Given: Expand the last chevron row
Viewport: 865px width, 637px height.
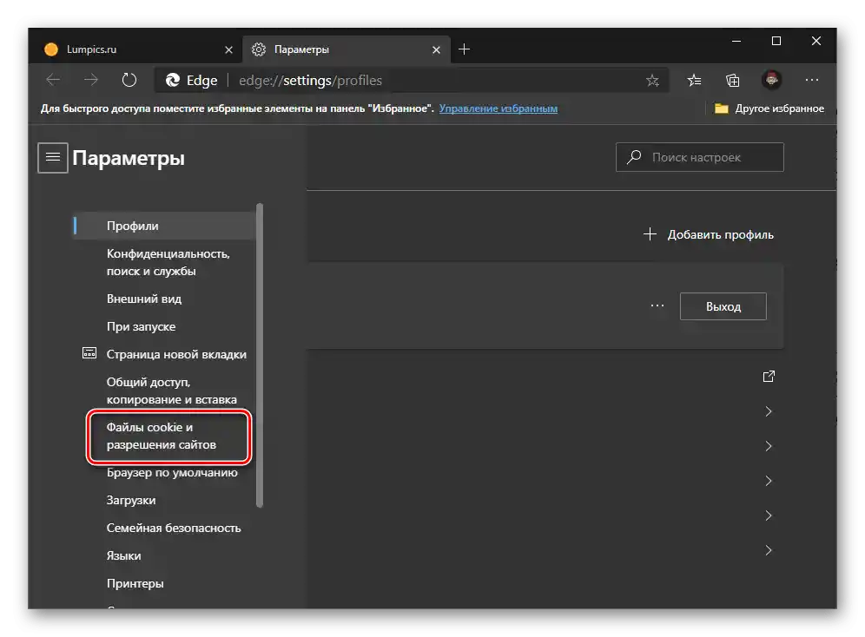Looking at the screenshot, I should point(769,550).
